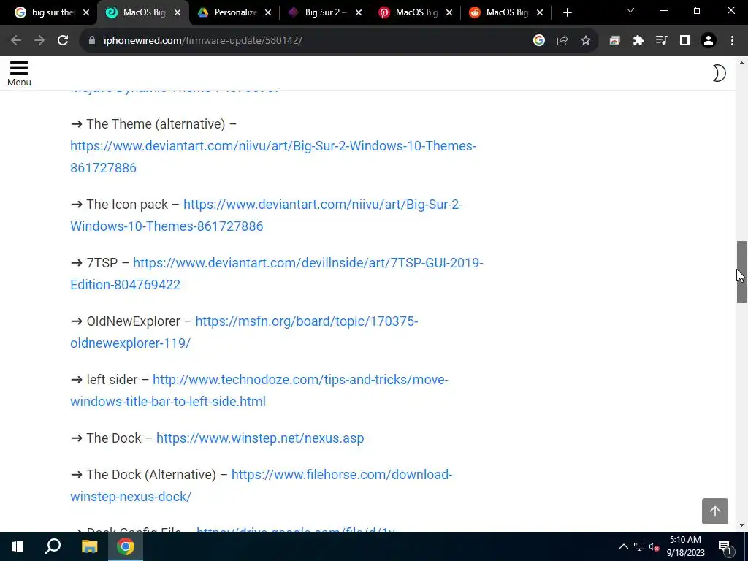Click the forward navigation arrow
The image size is (748, 561).
point(39,41)
